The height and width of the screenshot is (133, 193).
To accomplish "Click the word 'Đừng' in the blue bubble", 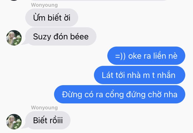I will (72, 94).
